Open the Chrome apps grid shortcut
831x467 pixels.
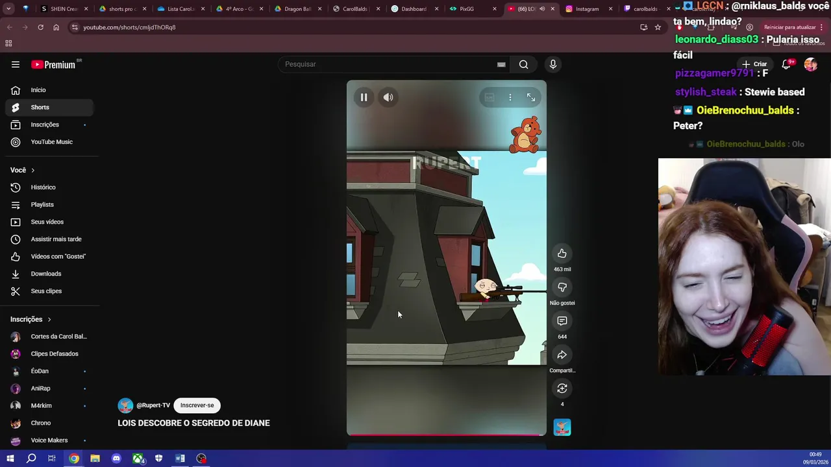[8, 43]
